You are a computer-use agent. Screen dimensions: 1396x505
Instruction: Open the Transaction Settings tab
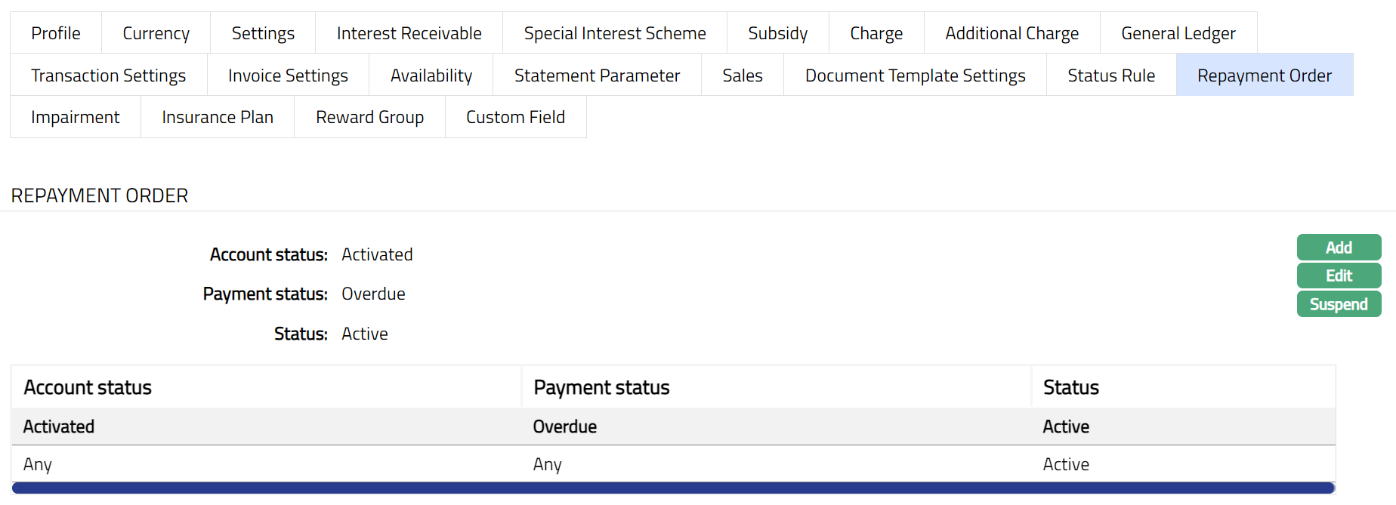(x=108, y=75)
